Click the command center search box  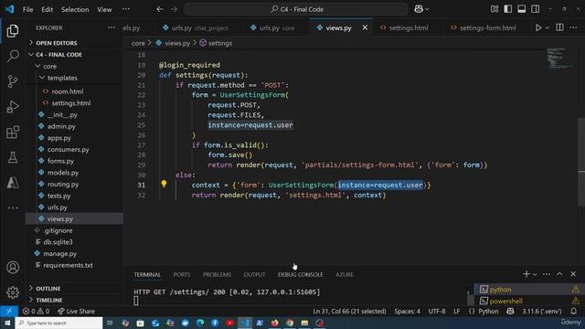coord(296,9)
